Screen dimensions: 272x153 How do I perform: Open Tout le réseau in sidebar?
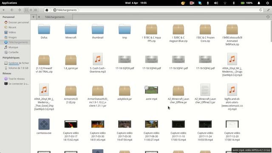[x=14, y=79]
